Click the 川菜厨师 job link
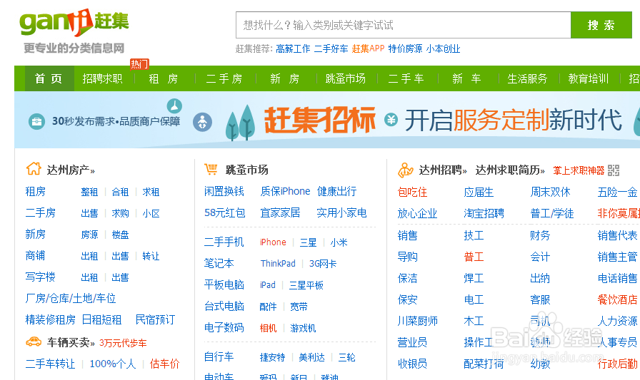The image size is (640, 380). click(418, 321)
